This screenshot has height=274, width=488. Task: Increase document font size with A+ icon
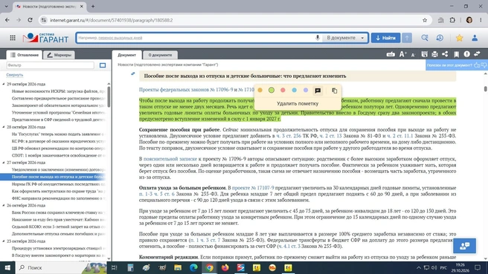(402, 54)
